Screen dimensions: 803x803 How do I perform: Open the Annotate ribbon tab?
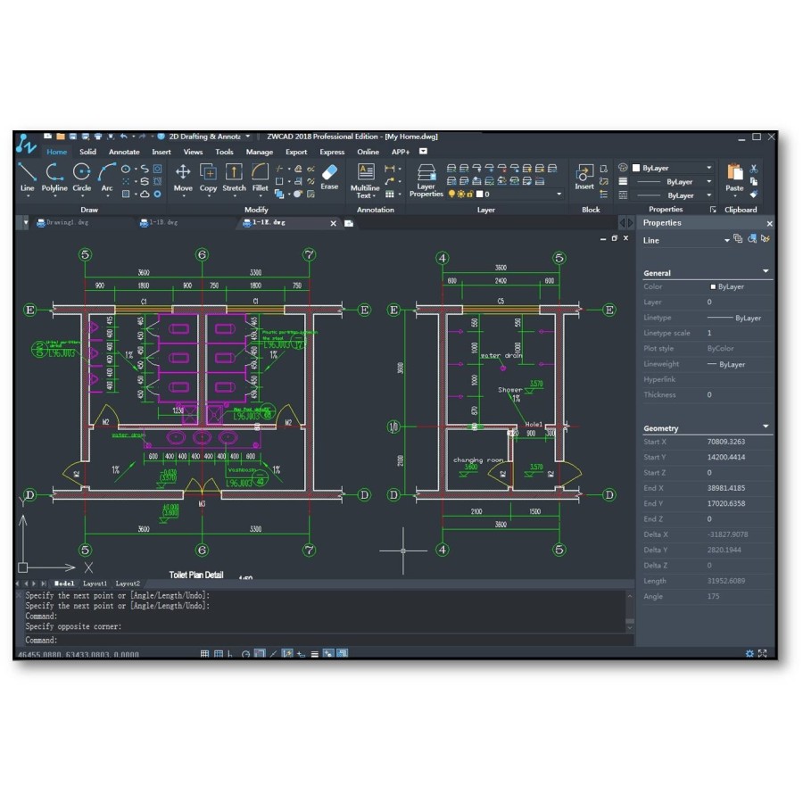pos(124,152)
